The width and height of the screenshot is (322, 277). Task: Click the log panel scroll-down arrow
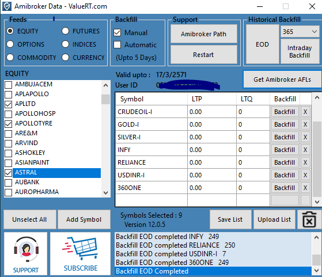tap(316, 271)
